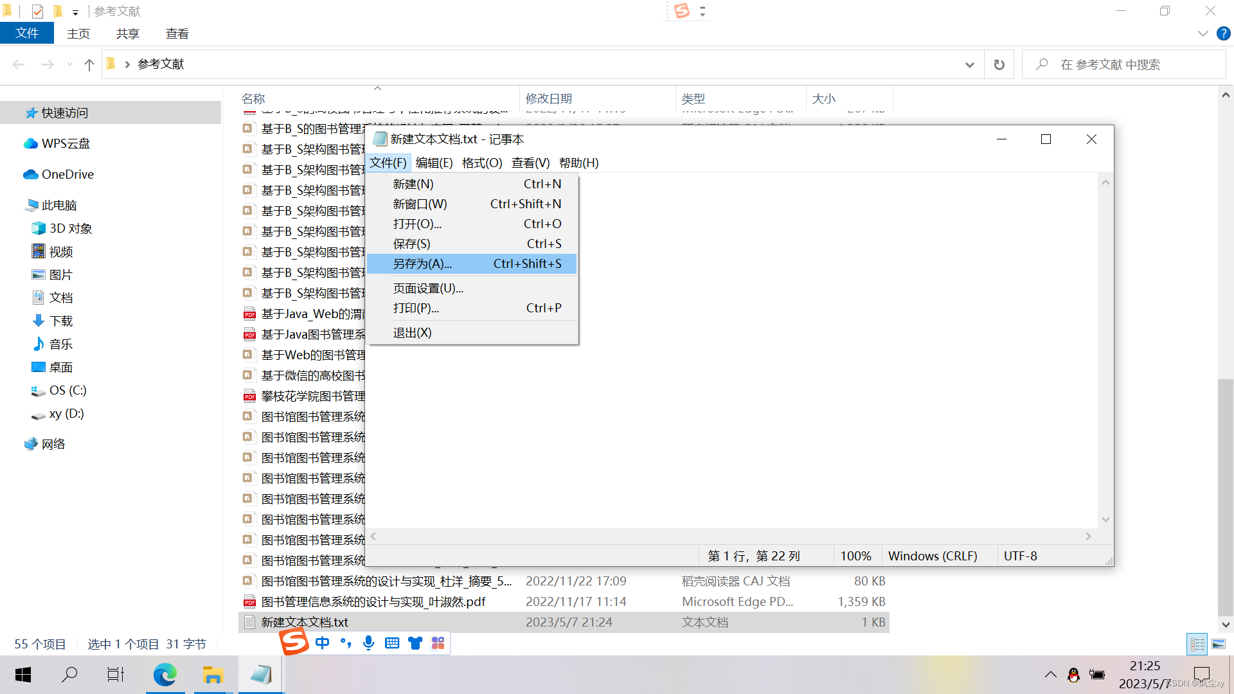This screenshot has height=694, width=1234.
Task: Navigate up one folder level arrow
Action: tap(89, 64)
